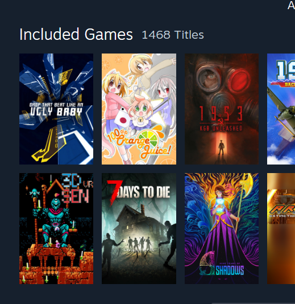295x304 pixels.
Task: Open Drop That Beat Like an Ugly Baby cover
Action: click(x=56, y=109)
